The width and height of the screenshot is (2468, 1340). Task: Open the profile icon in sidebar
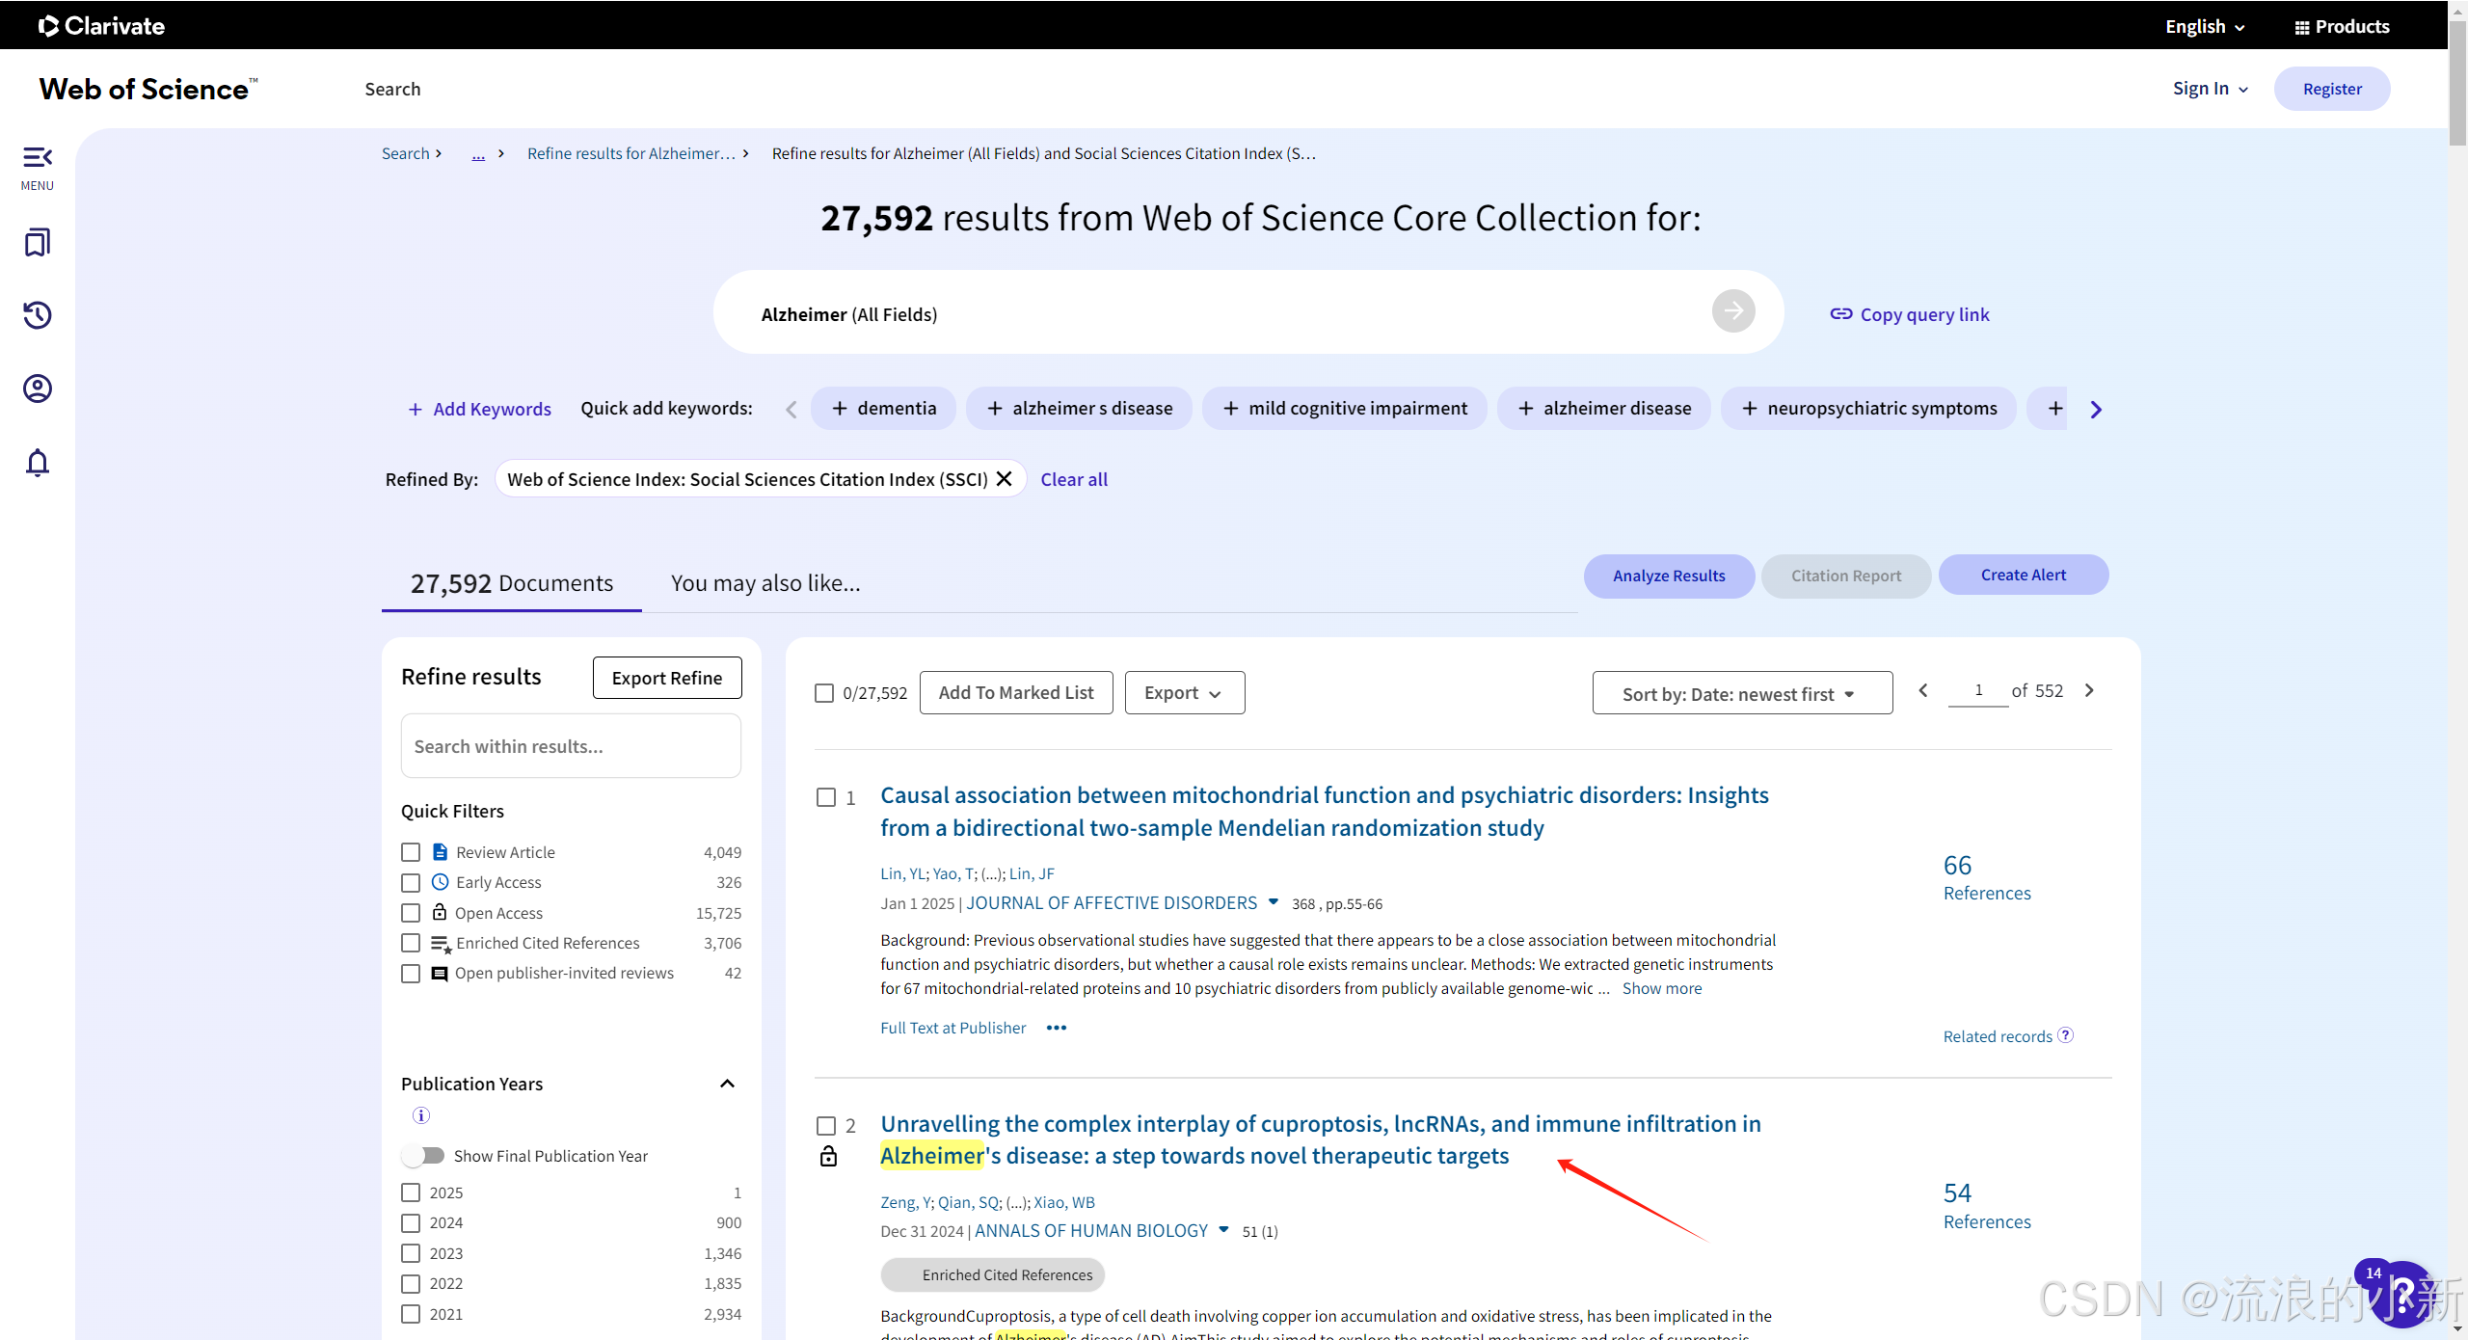[x=37, y=389]
